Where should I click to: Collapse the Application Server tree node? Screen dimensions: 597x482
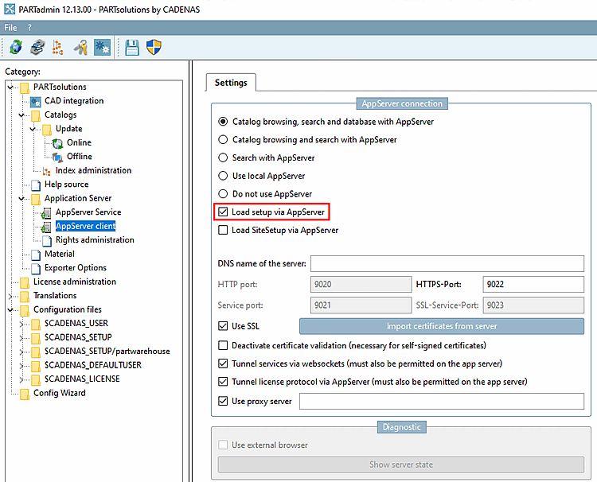pyautogui.click(x=21, y=199)
